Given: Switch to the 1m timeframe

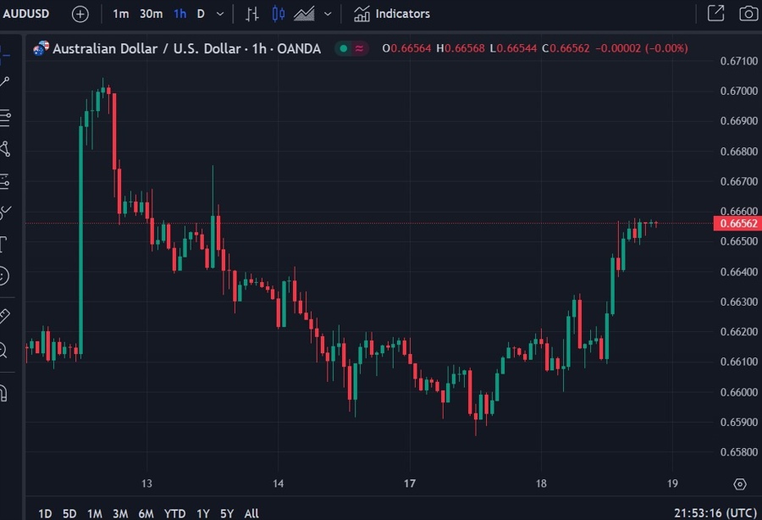Looking at the screenshot, I should coord(120,14).
